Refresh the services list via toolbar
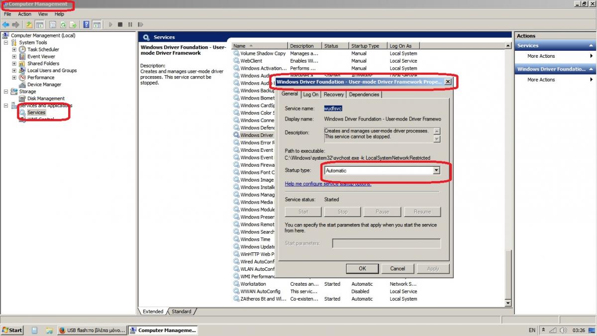The width and height of the screenshot is (597, 336). (x=63, y=24)
